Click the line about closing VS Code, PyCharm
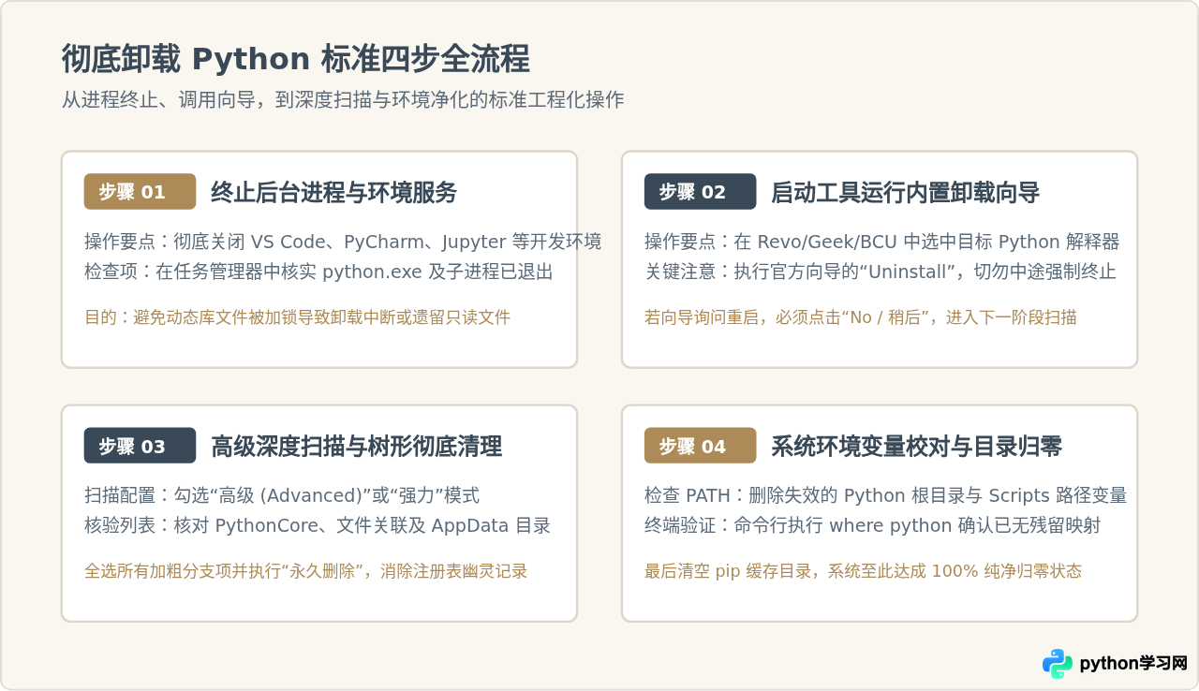Image resolution: width=1199 pixels, height=691 pixels. 343,242
